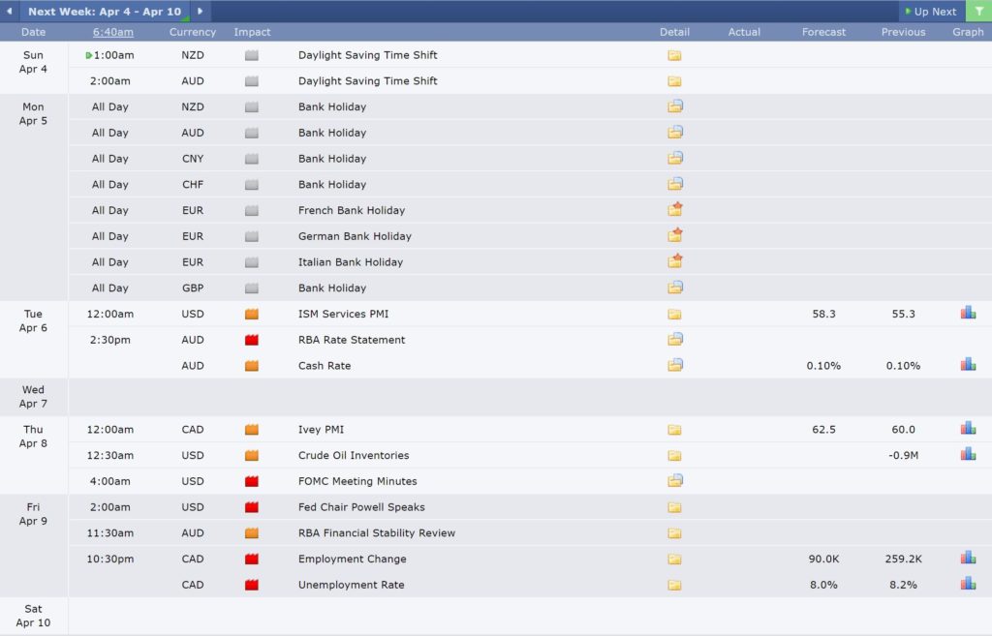Go to the next week with the right arrow
The image size is (992, 636).
(200, 11)
